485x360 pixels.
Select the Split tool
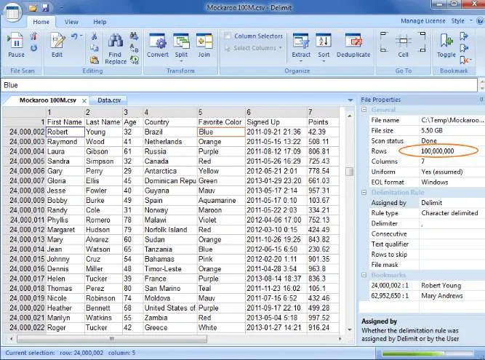181,46
